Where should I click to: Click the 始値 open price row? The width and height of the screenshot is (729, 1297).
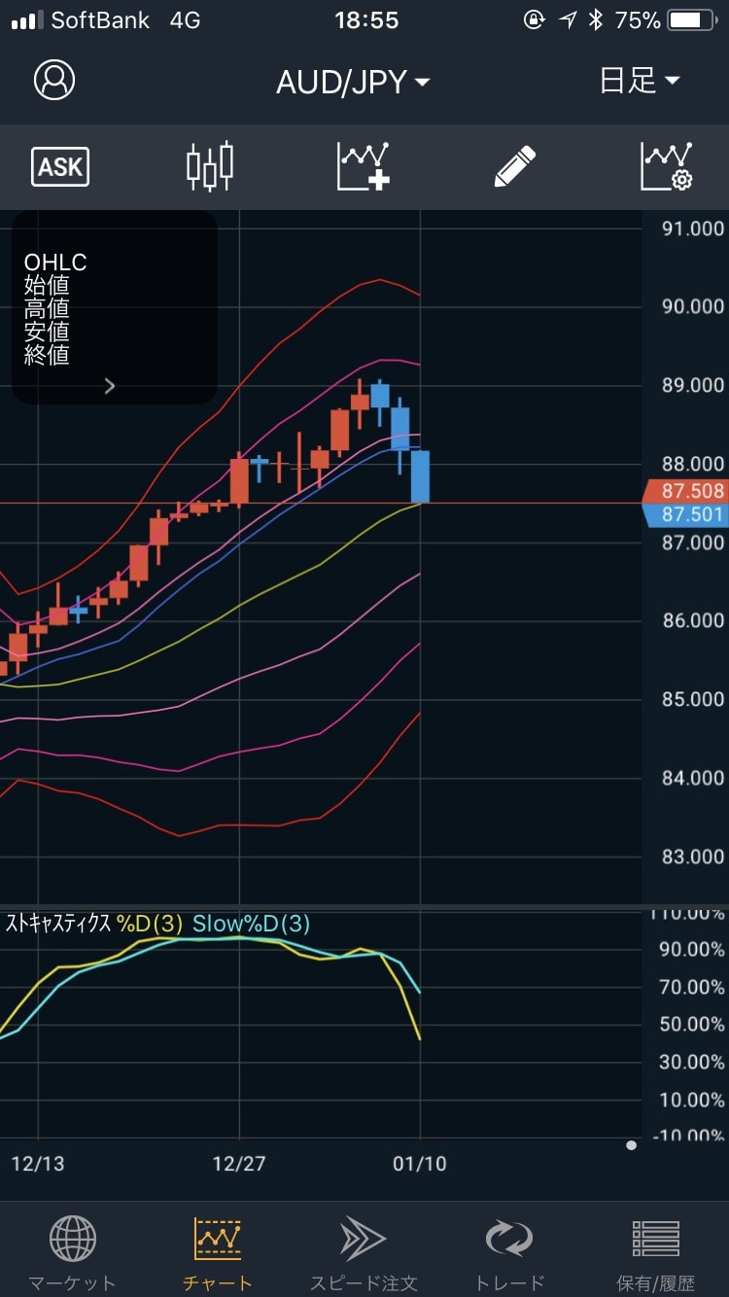(47, 286)
